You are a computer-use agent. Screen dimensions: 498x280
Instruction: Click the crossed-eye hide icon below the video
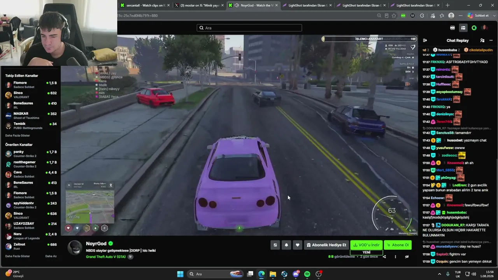pyautogui.click(x=407, y=257)
